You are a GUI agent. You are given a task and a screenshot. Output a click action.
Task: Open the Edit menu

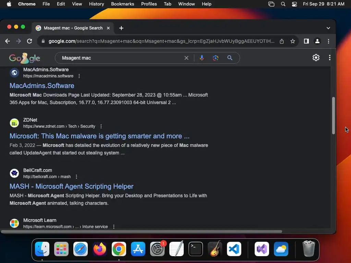[61, 4]
